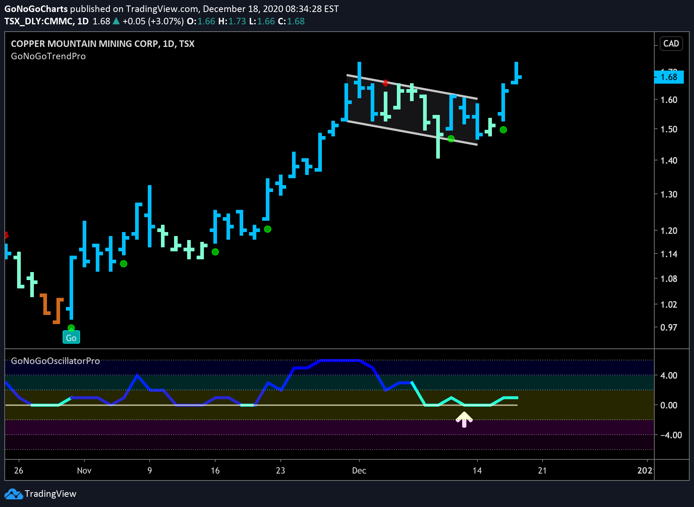Click the 1.60 price axis label
This screenshot has height=507, width=694.
click(669, 100)
